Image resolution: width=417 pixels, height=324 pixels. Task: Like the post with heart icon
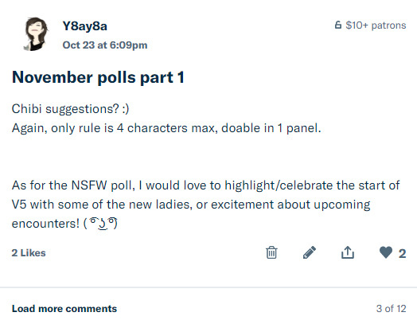[x=386, y=252]
